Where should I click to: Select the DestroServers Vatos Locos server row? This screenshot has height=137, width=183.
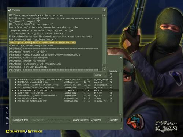coord(65,96)
